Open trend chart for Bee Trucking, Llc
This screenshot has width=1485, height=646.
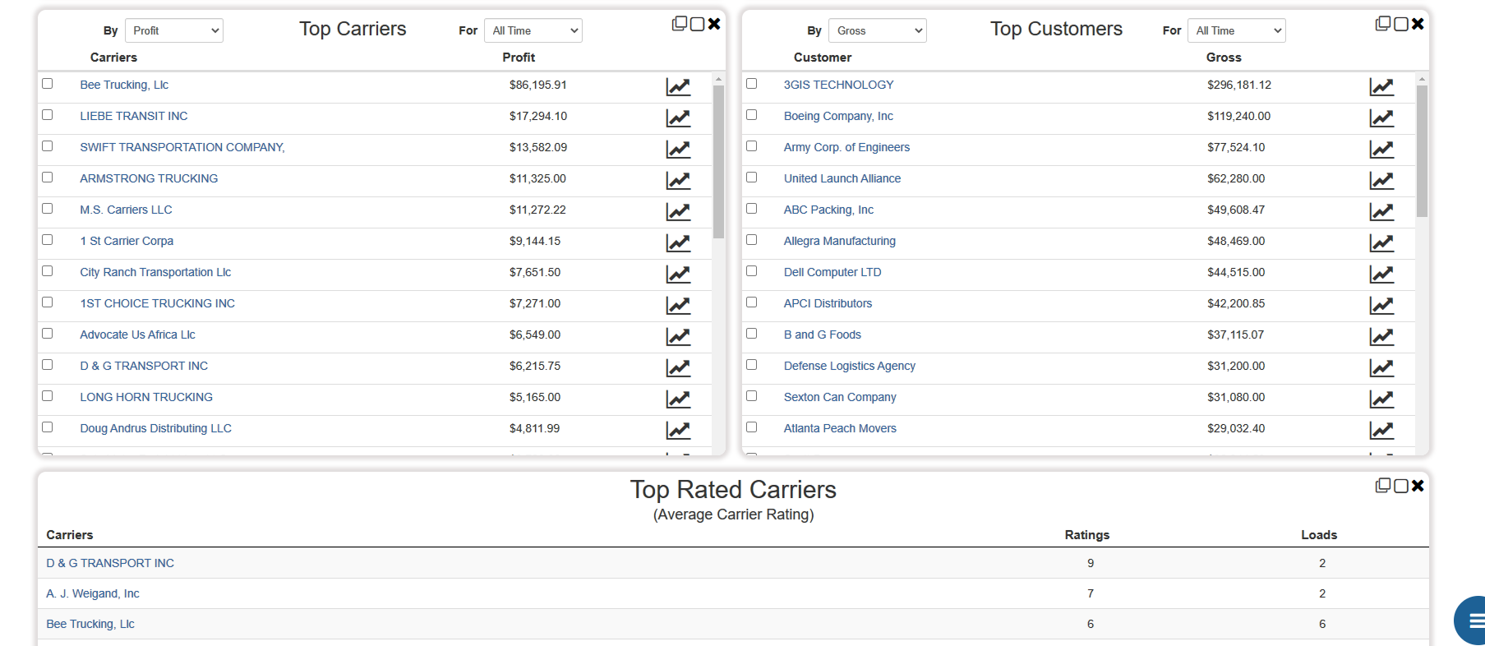678,86
